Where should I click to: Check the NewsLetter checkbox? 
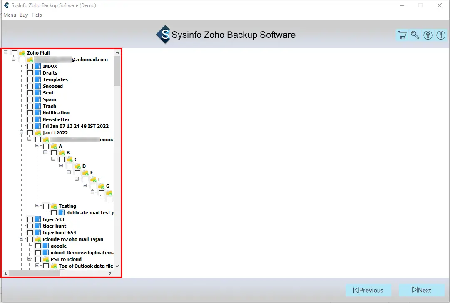coord(30,119)
